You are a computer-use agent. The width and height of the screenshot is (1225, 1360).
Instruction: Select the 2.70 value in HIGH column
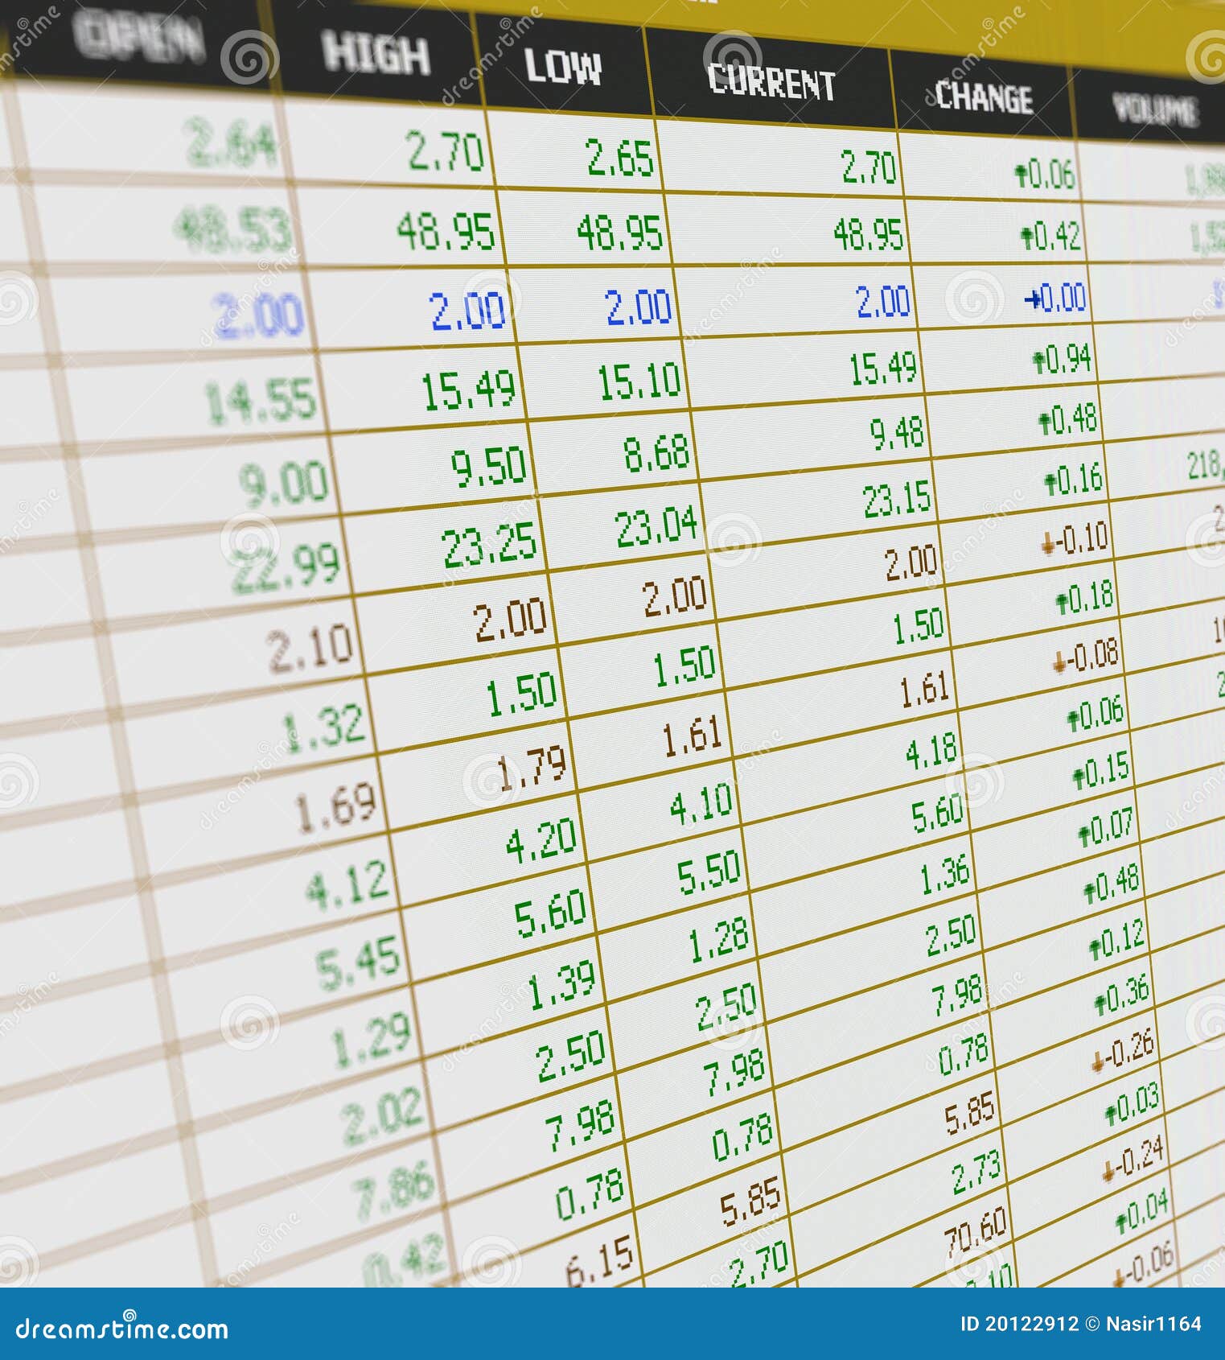coord(446,151)
